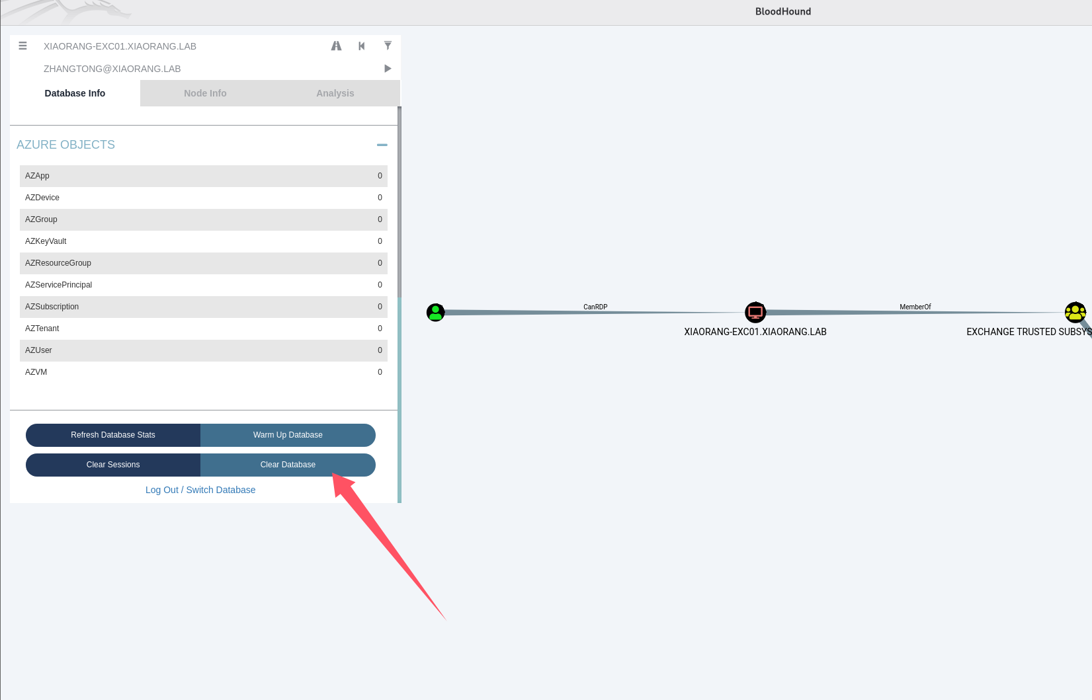The image size is (1092, 700).
Task: Click the AZGroup row
Action: (x=204, y=219)
